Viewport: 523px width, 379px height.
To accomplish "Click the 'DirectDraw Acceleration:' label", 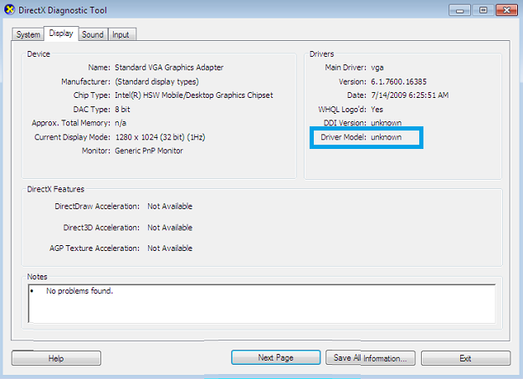I will (x=97, y=207).
